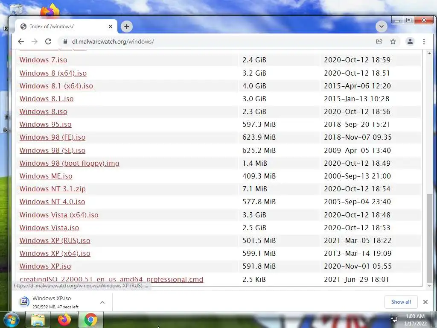
Task: Select Windows Vista.iso link
Action: (x=49, y=228)
